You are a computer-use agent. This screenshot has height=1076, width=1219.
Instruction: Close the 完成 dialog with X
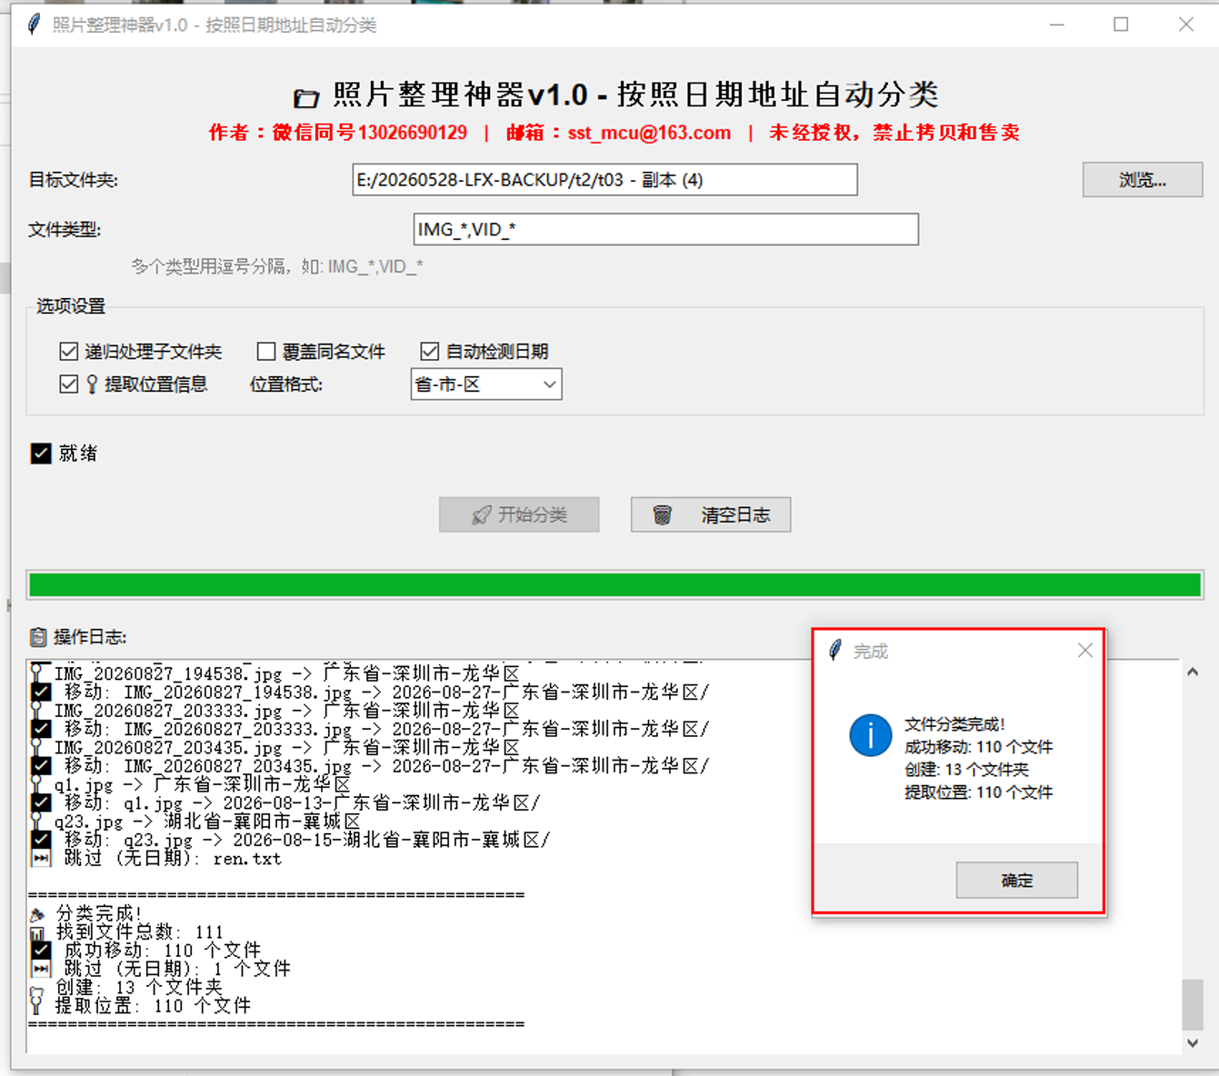pos(1085,651)
